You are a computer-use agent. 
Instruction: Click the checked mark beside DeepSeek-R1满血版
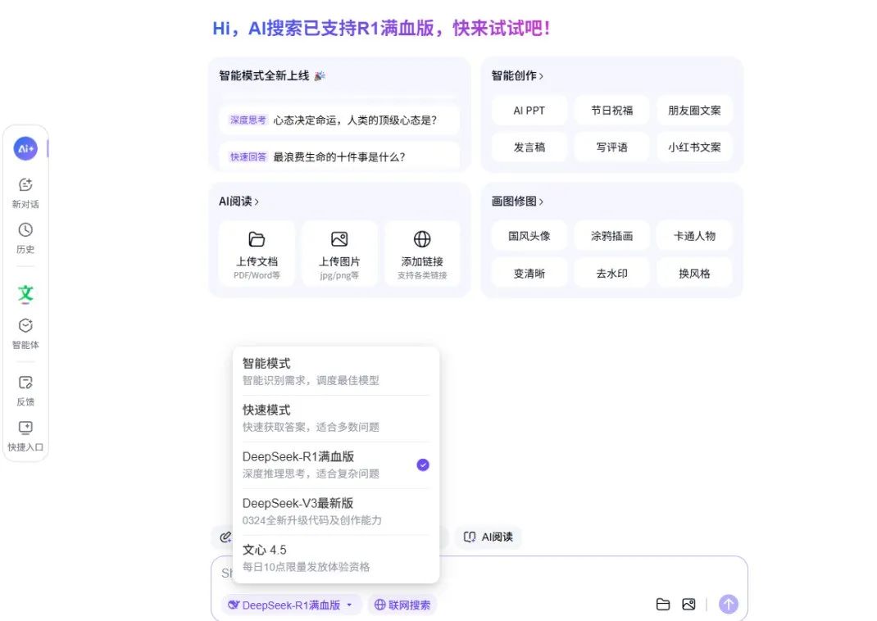click(423, 465)
